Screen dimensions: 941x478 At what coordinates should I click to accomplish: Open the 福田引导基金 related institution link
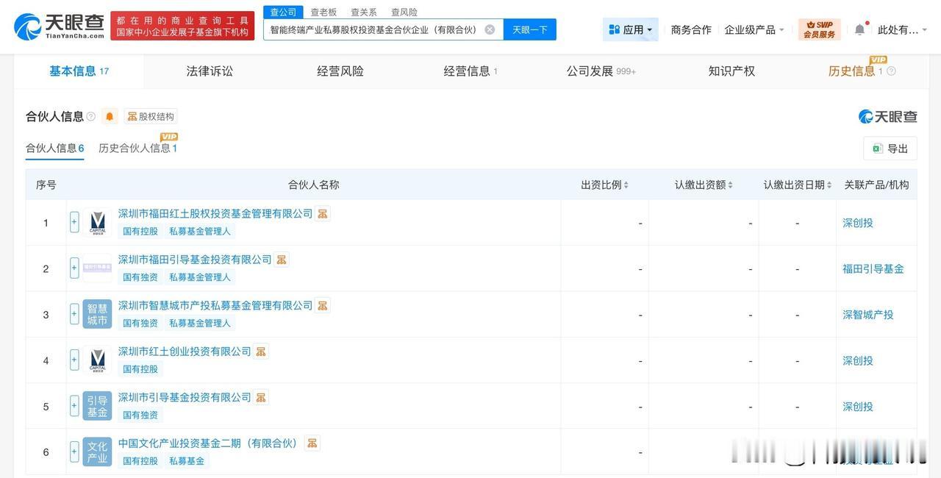pos(873,268)
